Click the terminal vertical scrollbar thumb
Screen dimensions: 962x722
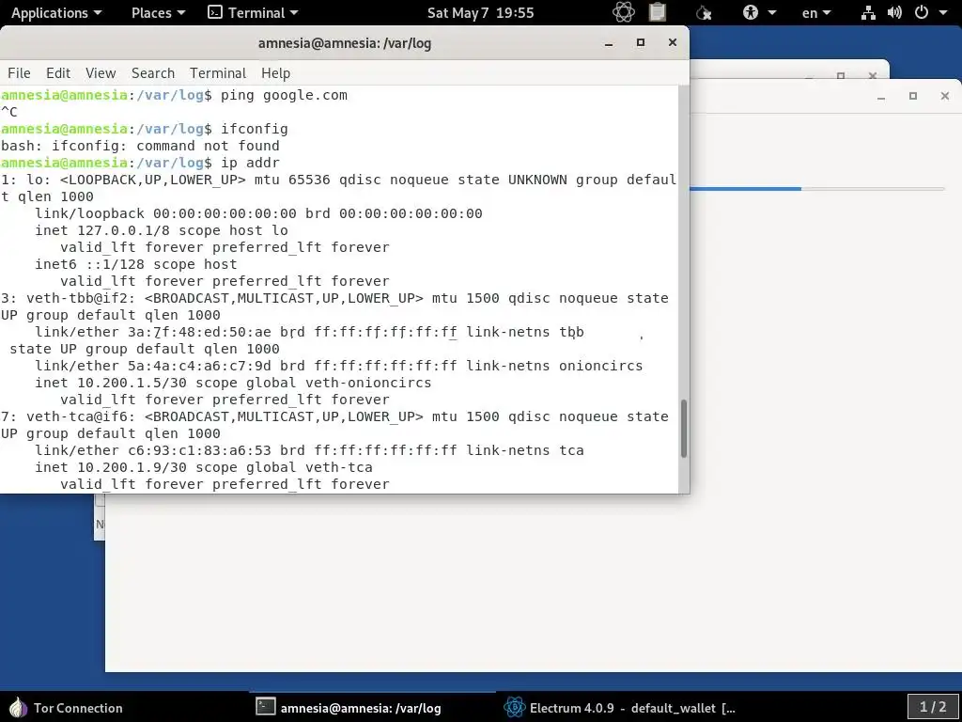pyautogui.click(x=684, y=429)
